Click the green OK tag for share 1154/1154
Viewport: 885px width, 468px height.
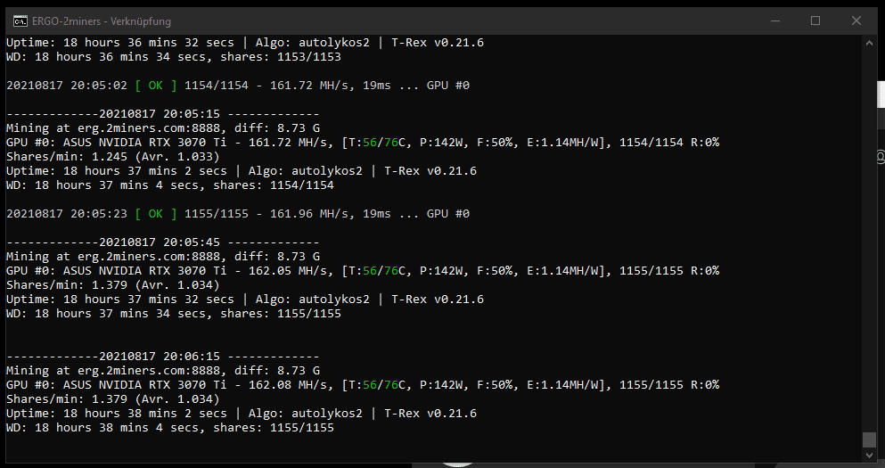pos(156,86)
